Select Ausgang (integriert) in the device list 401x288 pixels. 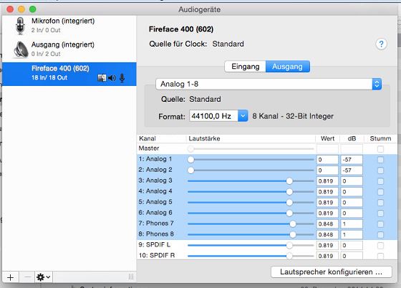click(x=69, y=49)
